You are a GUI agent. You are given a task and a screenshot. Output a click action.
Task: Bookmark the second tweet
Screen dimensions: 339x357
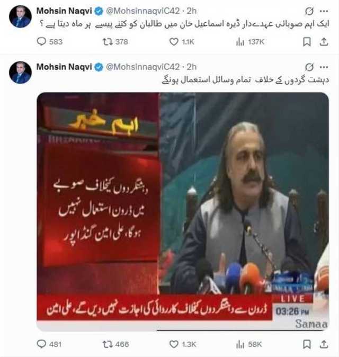tap(307, 344)
